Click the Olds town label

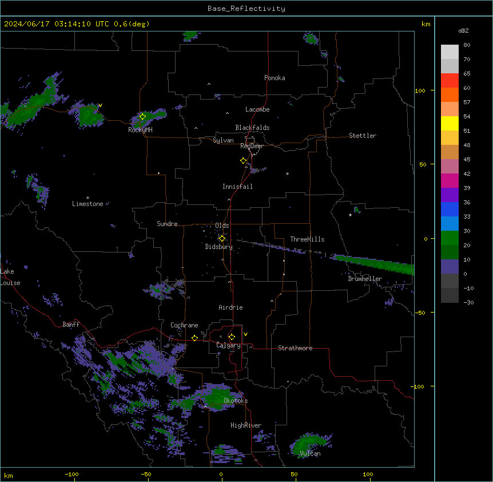[x=222, y=226]
